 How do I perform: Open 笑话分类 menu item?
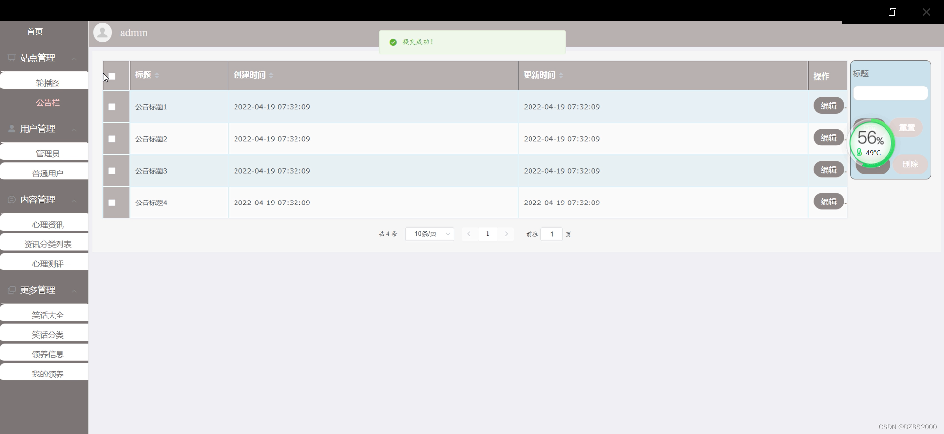(44, 333)
